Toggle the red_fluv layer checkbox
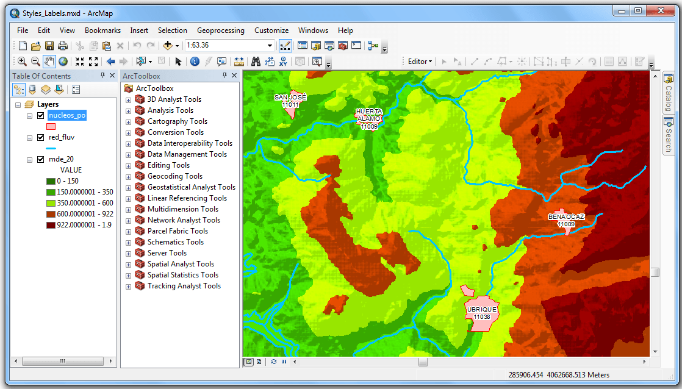This screenshot has width=682, height=389. point(40,138)
